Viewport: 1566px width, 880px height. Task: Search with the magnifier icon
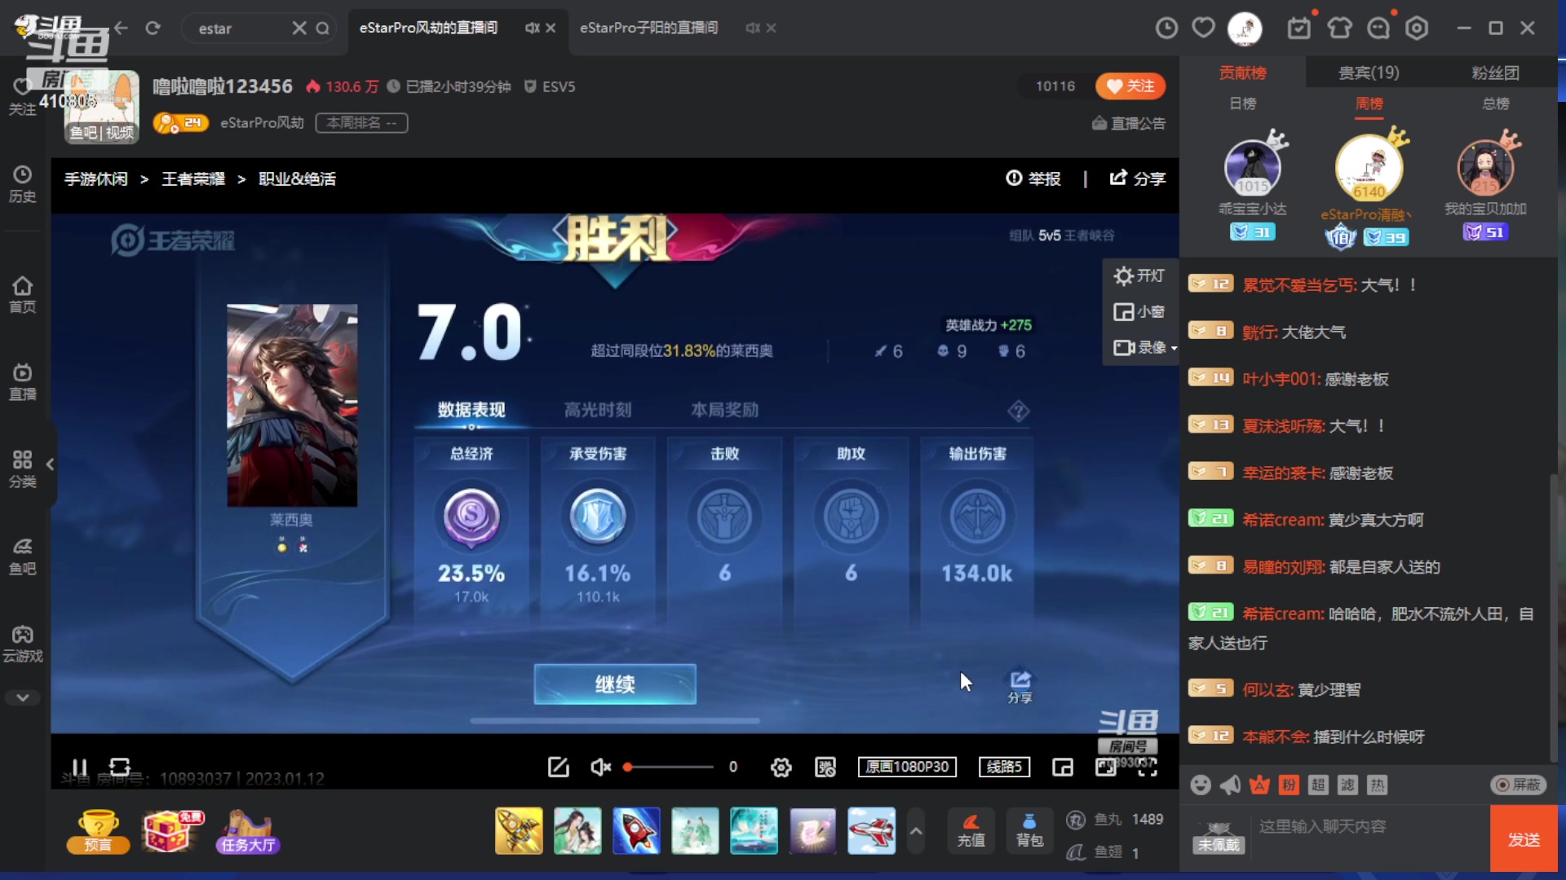pyautogui.click(x=323, y=28)
